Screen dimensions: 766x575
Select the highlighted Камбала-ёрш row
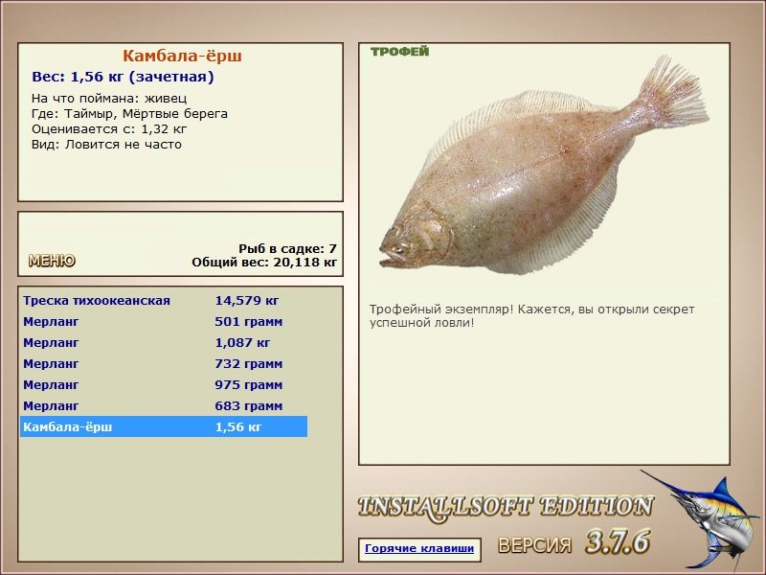tap(164, 426)
